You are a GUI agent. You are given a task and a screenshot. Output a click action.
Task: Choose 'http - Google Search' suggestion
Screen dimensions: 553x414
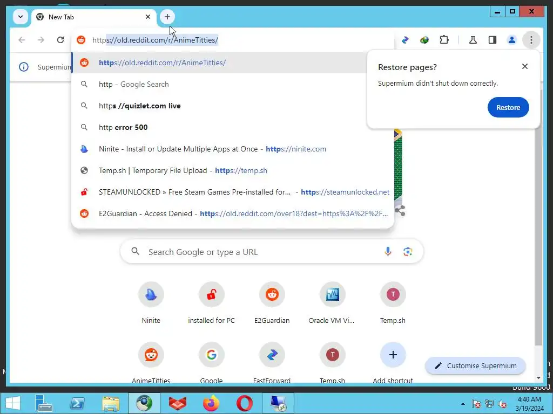coord(233,84)
